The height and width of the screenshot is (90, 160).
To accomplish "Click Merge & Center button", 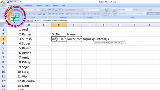I will coord(73,14).
